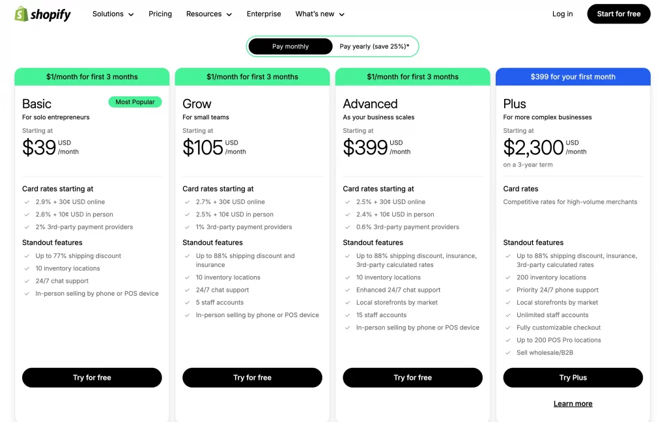Switch billing to Pay monthly

tap(291, 46)
